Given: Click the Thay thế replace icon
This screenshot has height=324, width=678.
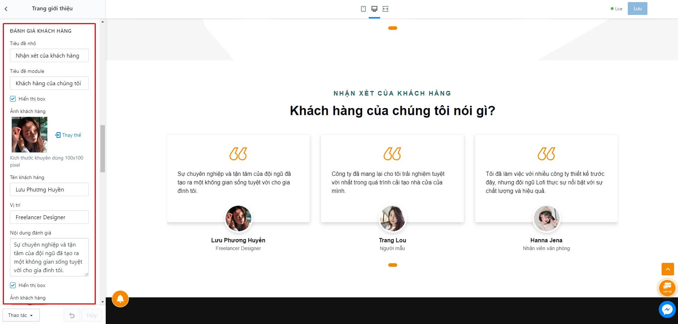Looking at the screenshot, I should click(x=58, y=135).
